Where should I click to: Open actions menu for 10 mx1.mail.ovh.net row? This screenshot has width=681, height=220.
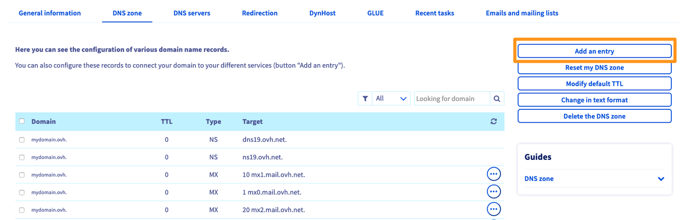(x=494, y=174)
